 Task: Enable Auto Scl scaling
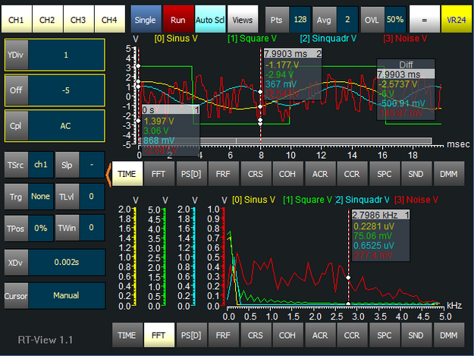pyautogui.click(x=209, y=18)
